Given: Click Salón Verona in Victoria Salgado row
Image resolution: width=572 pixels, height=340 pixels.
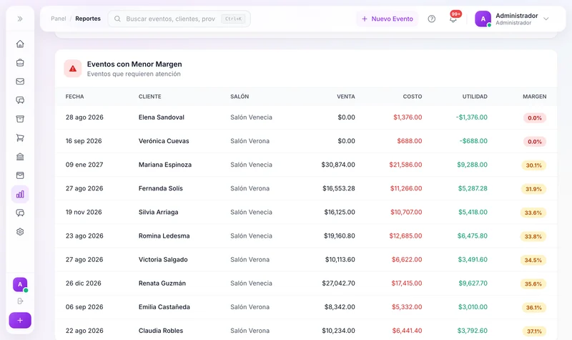Looking at the screenshot, I should (x=250, y=260).
